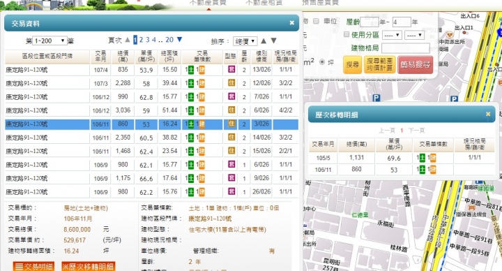
Task: Open the 第1~200筆 range dropdown
Action: (50, 41)
